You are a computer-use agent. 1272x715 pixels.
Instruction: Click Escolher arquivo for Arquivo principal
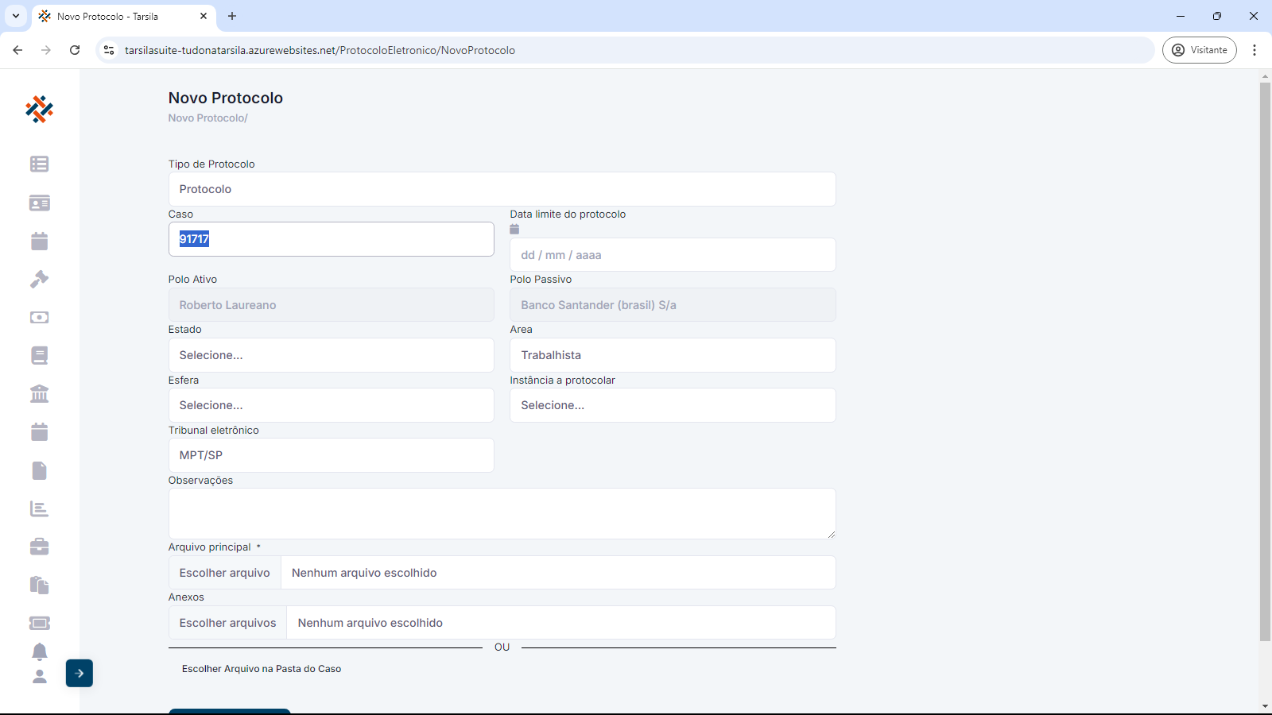225,573
